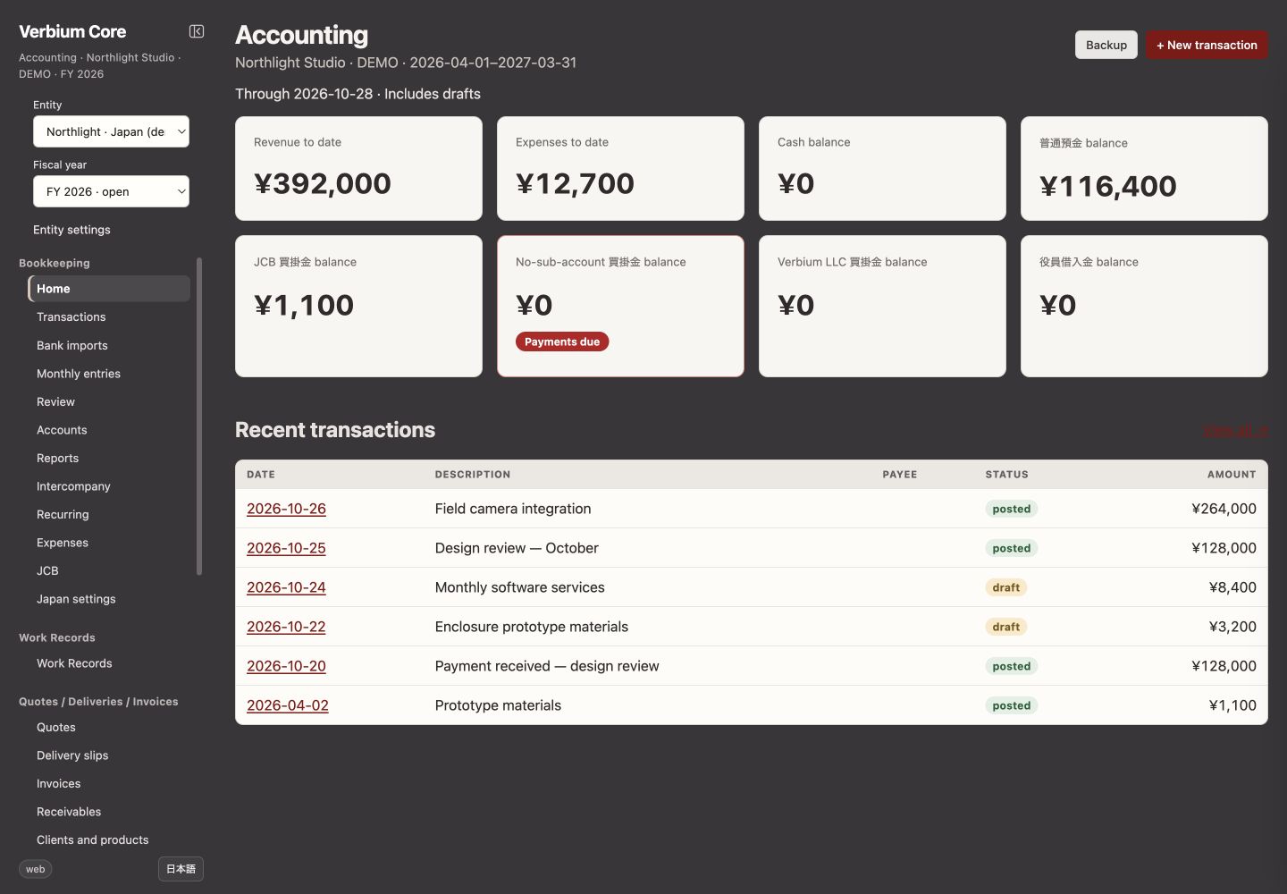Image resolution: width=1287 pixels, height=894 pixels.
Task: Click the AMOUNT column header
Action: click(1232, 475)
